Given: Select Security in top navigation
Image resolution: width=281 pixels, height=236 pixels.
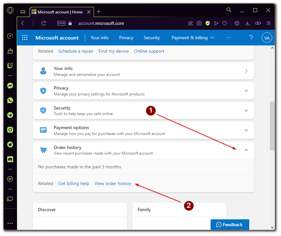Looking at the screenshot, I should tap(152, 38).
